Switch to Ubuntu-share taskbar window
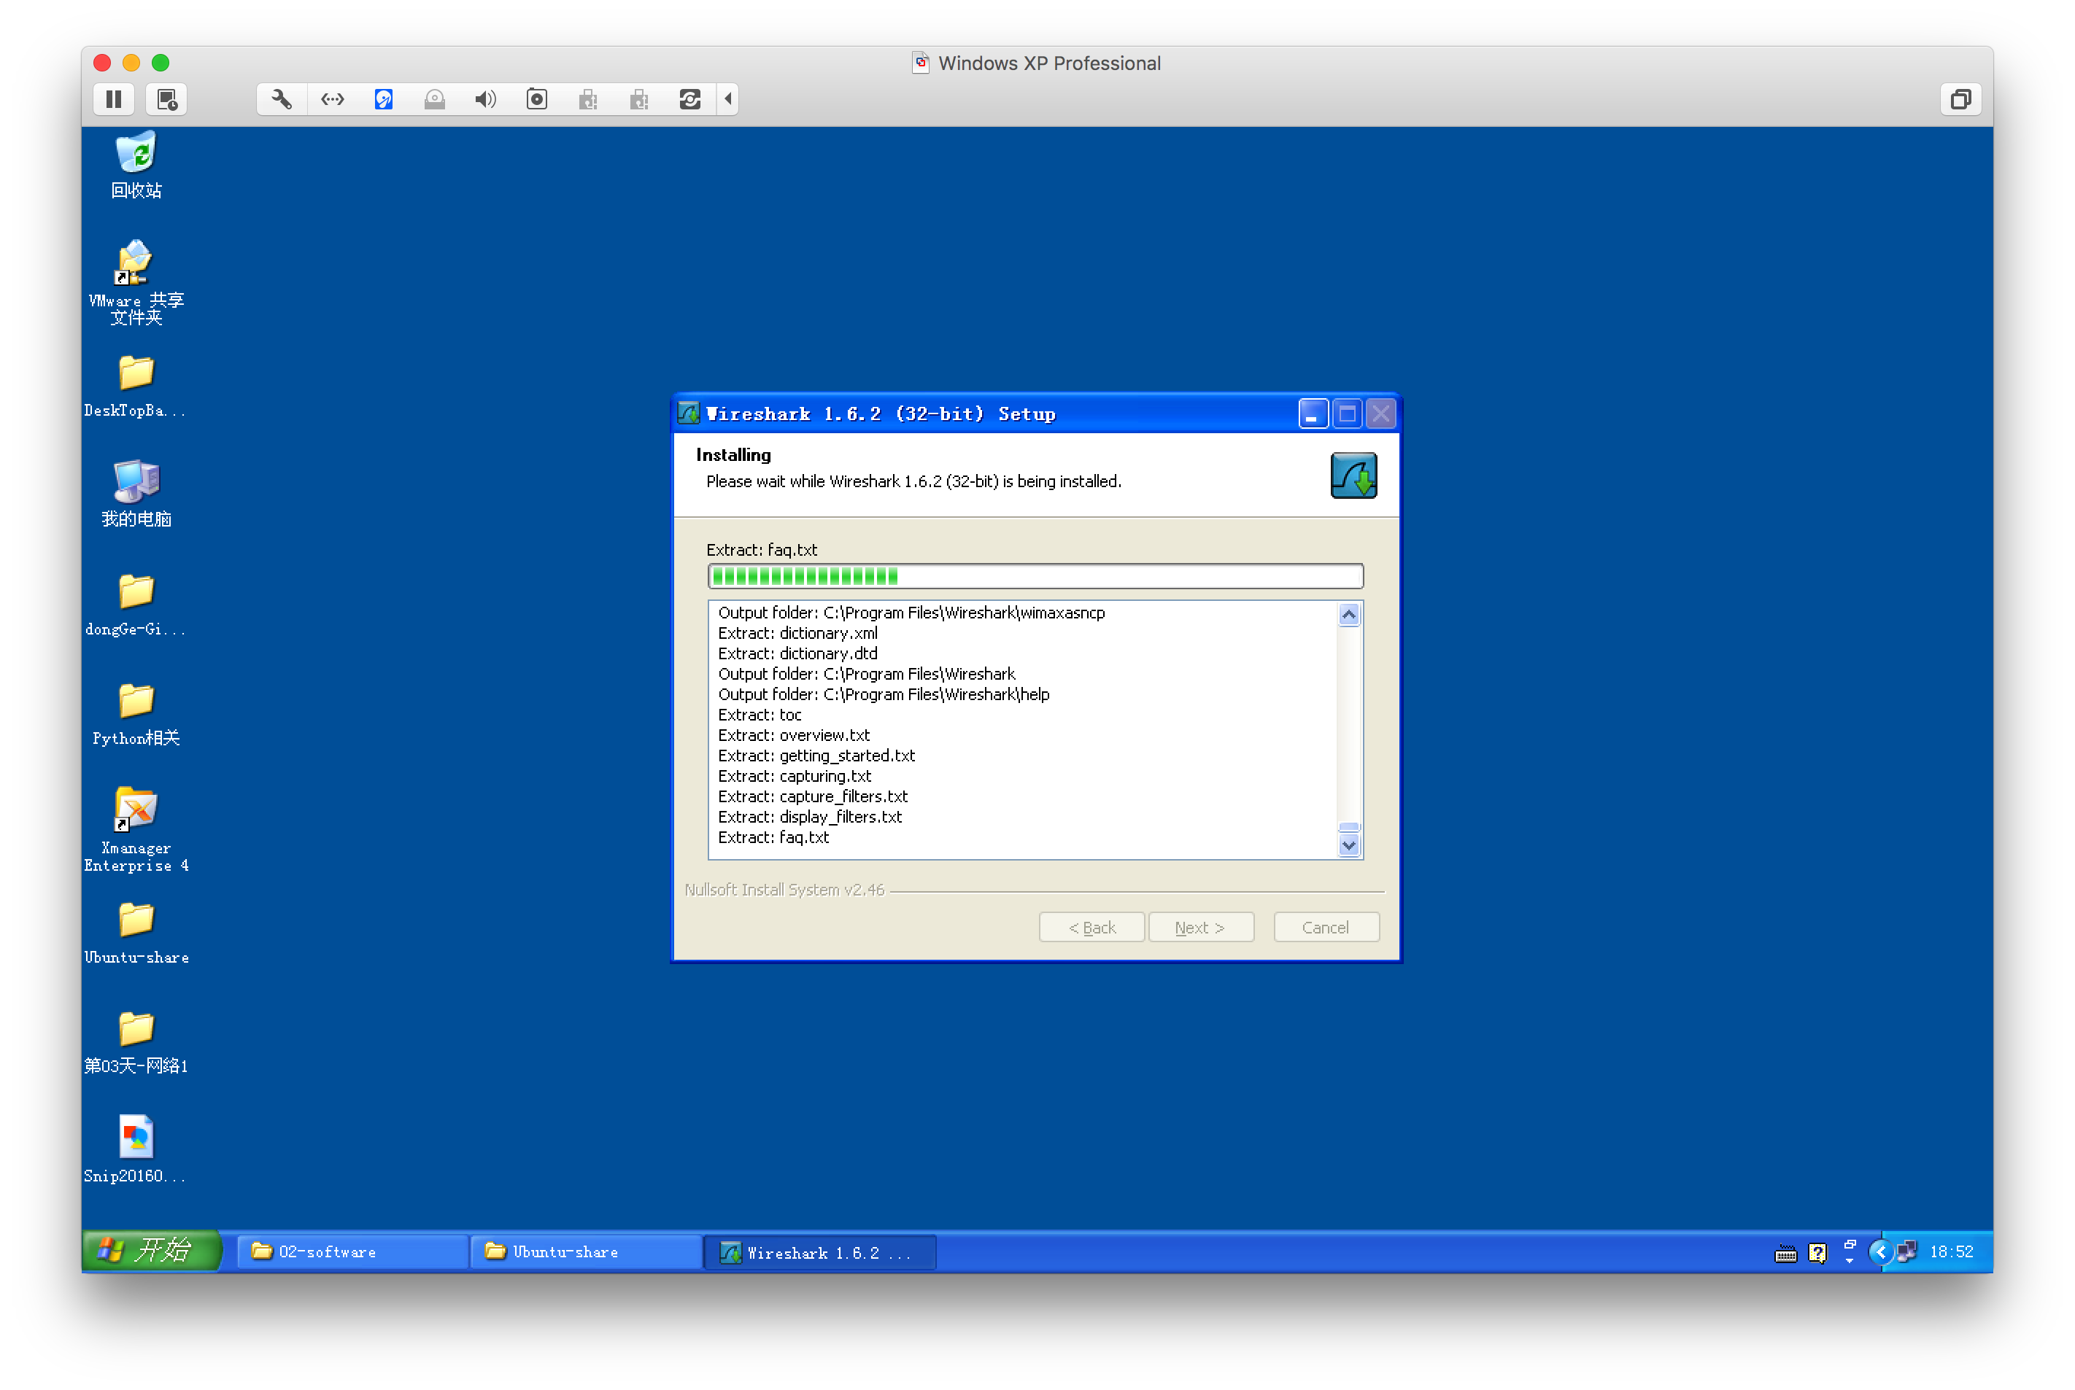This screenshot has width=2075, height=1390. (x=585, y=1251)
